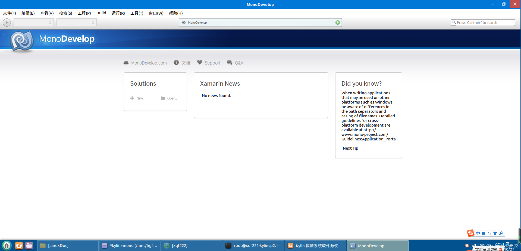Click the 'Solutions' heading
This screenshot has width=521, height=251.
(x=143, y=83)
